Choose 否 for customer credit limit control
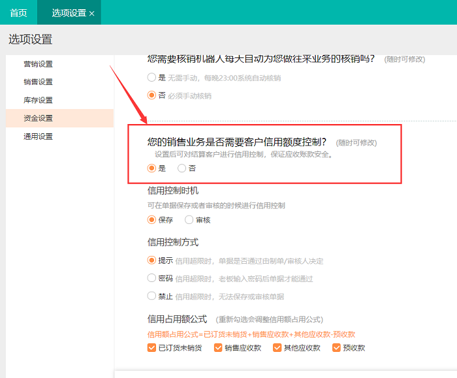Image resolution: width=457 pixels, height=378 pixels. 182,168
